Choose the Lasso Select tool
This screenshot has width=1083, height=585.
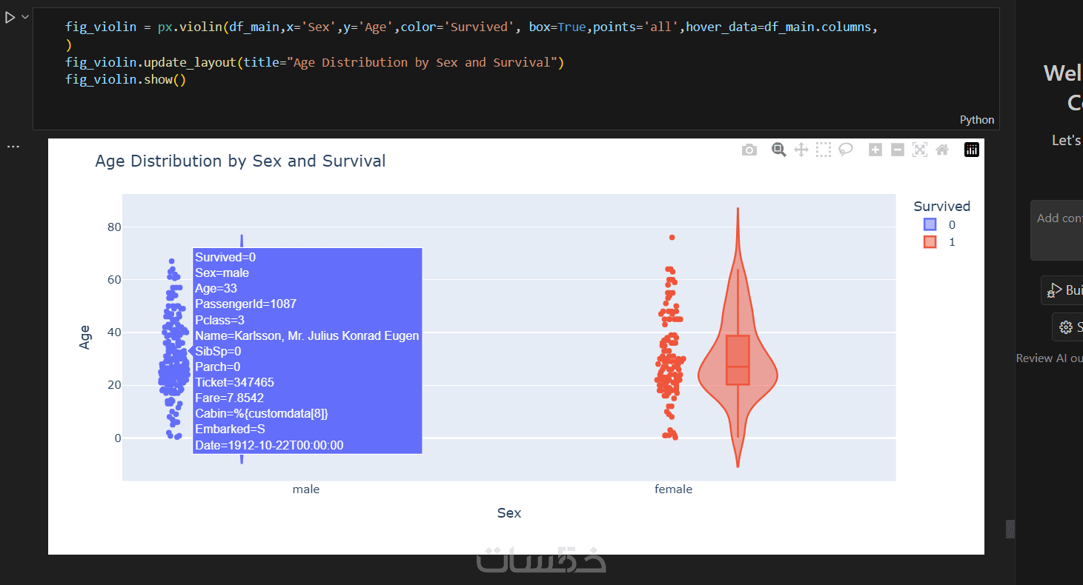(845, 150)
